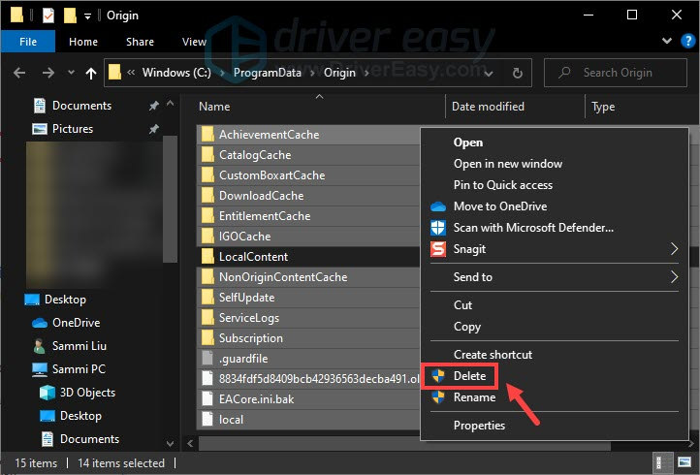700x475 pixels.
Task: Choose Open in new window
Action: pyautogui.click(x=554, y=164)
